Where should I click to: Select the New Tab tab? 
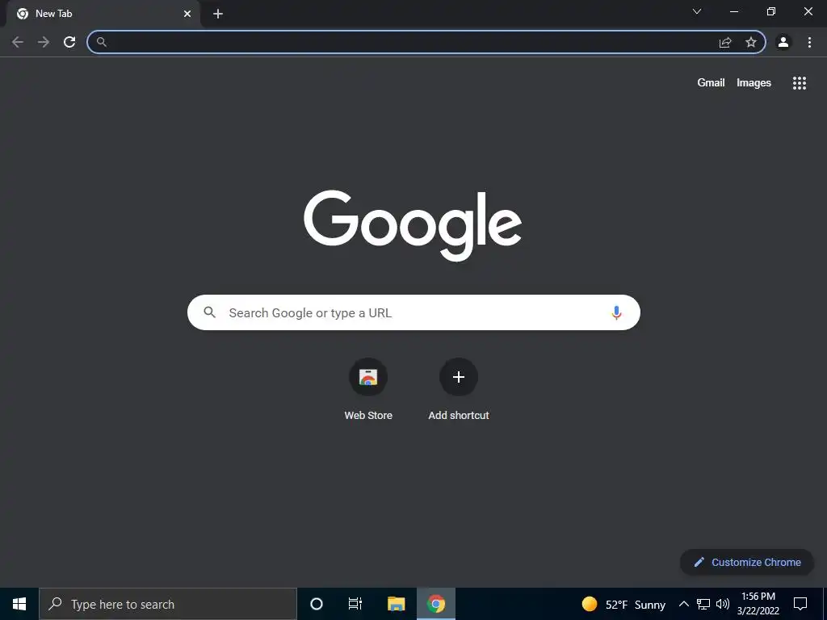(x=103, y=14)
